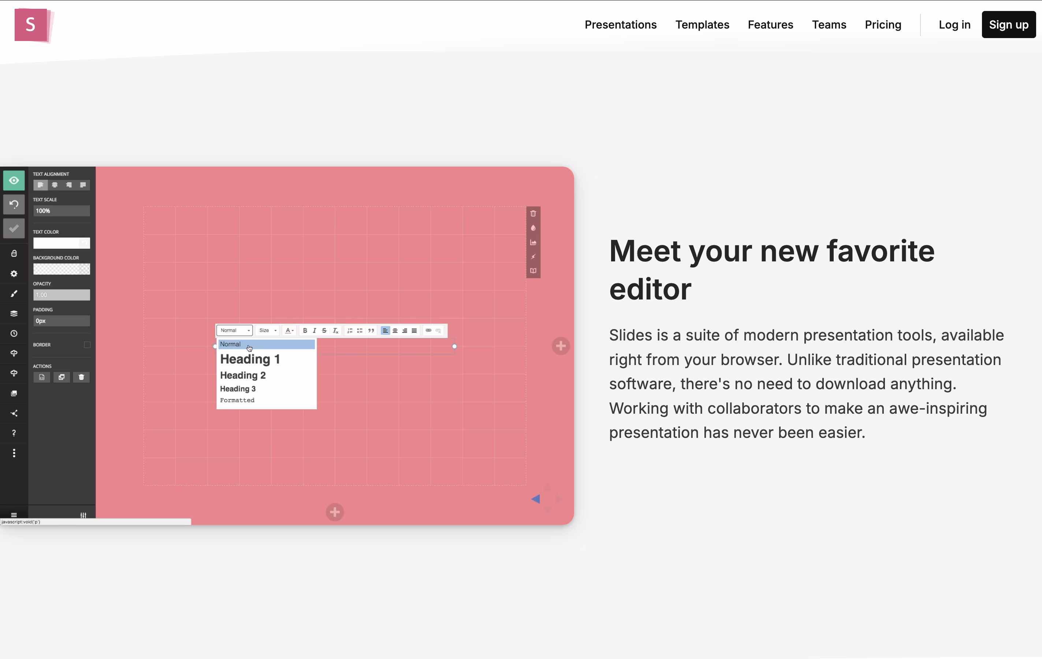This screenshot has width=1042, height=659.
Task: Toggle italic in the text toolbar
Action: pos(315,331)
